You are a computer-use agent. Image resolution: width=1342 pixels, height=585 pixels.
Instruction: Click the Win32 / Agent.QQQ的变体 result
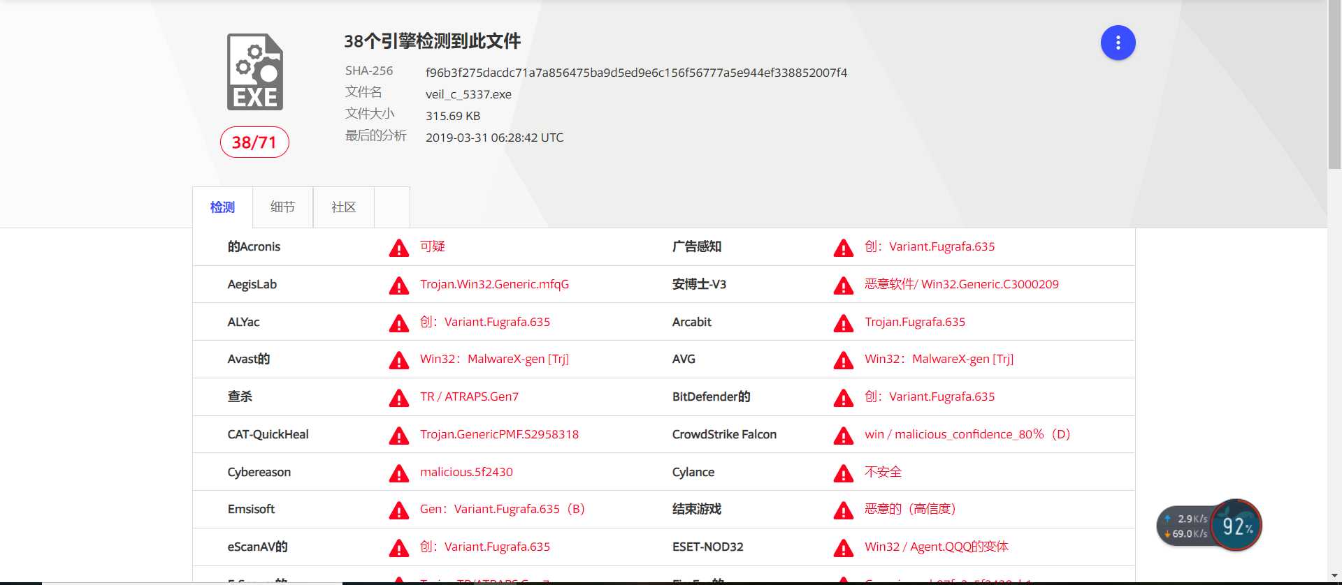[937, 547]
